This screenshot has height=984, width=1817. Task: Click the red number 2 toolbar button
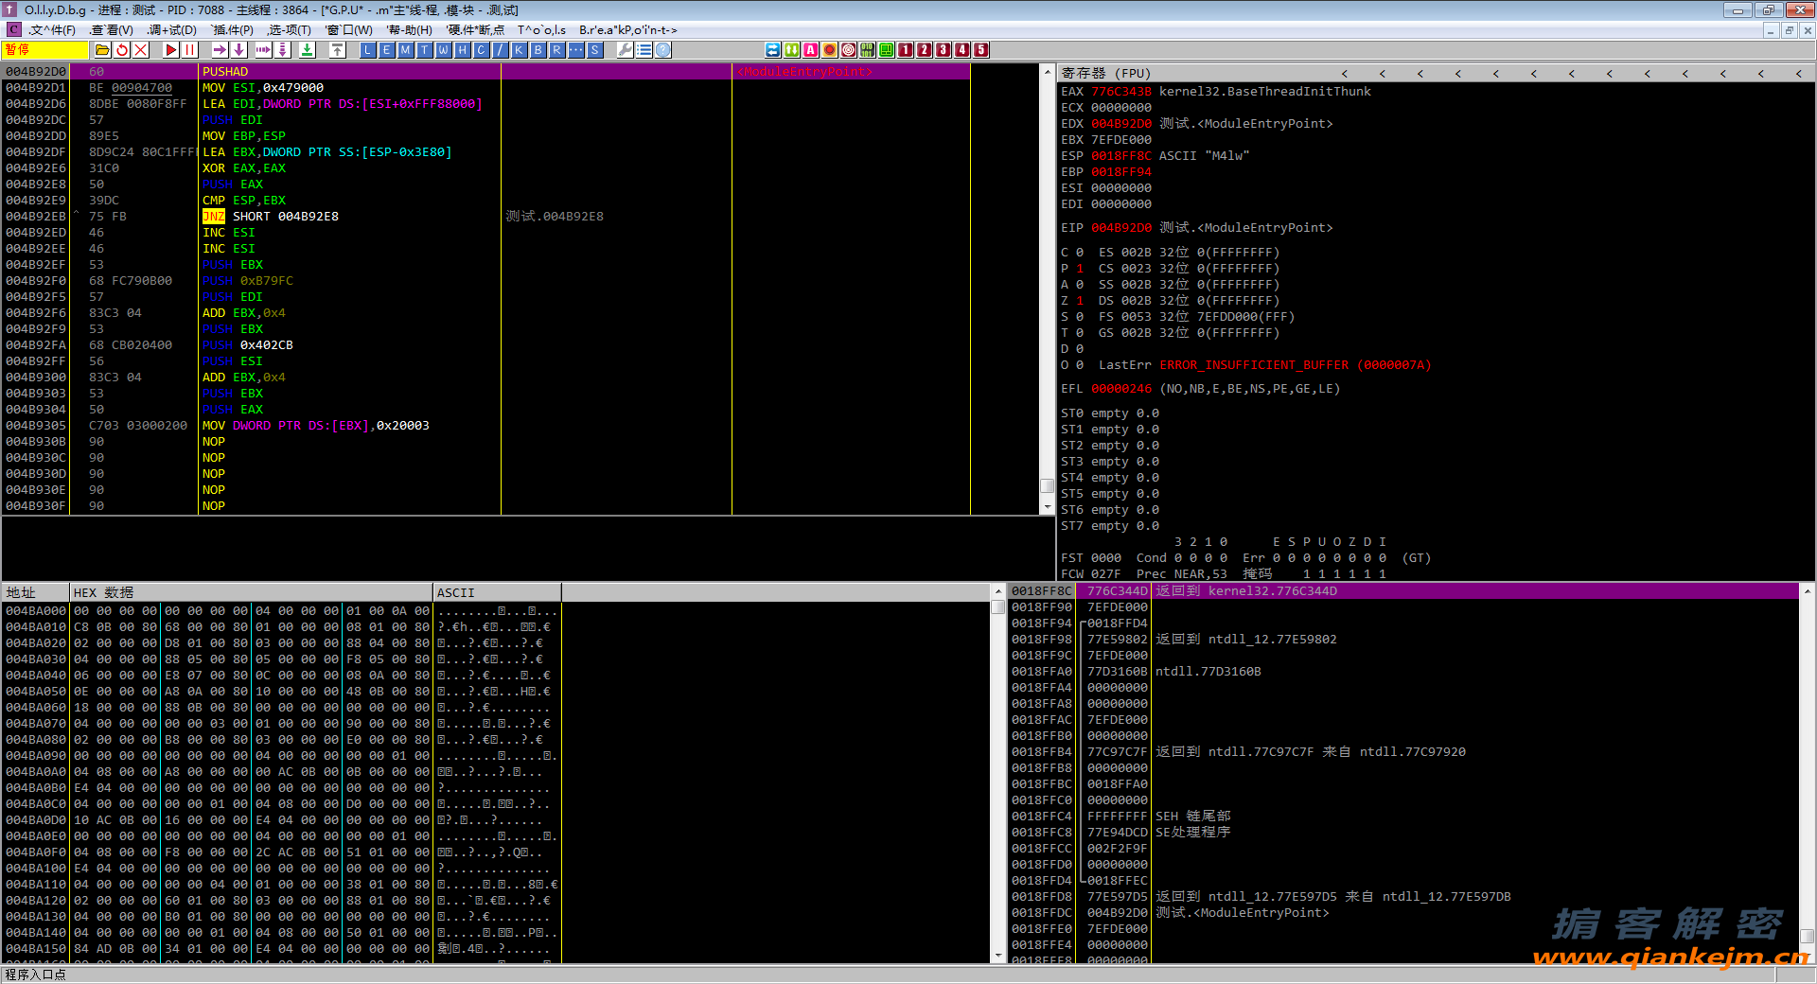click(925, 50)
